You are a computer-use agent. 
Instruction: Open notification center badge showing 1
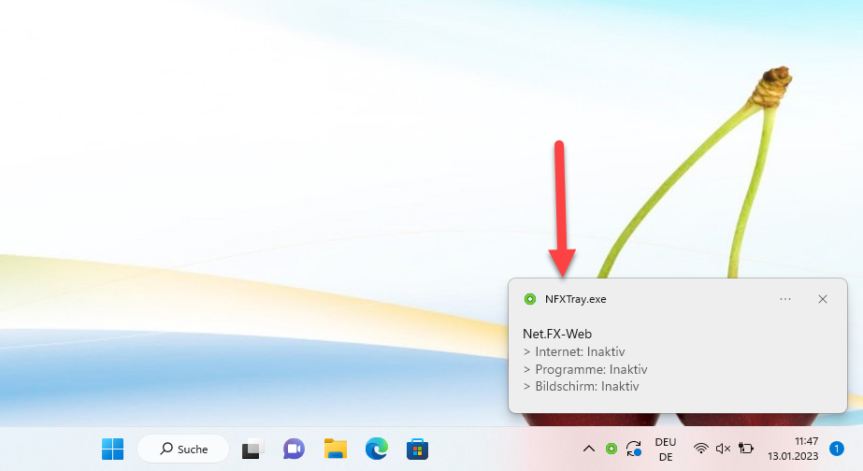837,449
